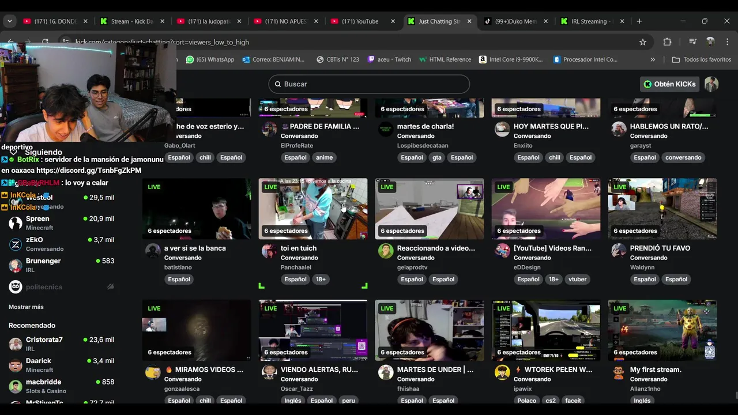The height and width of the screenshot is (415, 738).
Task: Expand sidebar with Mostrar más
Action: (x=26, y=307)
